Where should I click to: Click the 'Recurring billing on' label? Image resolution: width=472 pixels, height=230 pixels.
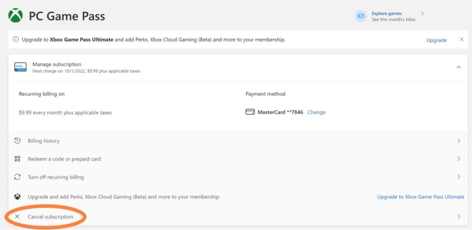[x=41, y=94]
